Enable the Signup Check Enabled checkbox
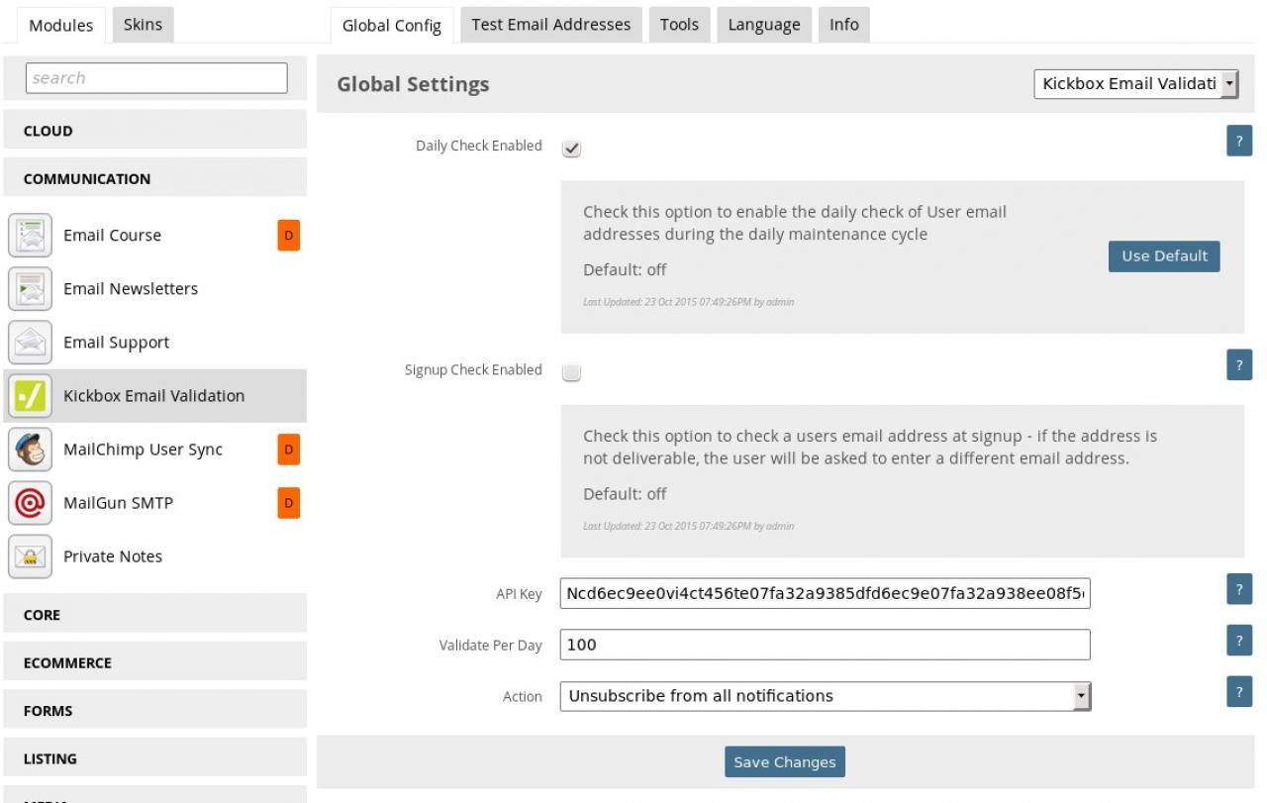1267x803 pixels. (x=571, y=373)
